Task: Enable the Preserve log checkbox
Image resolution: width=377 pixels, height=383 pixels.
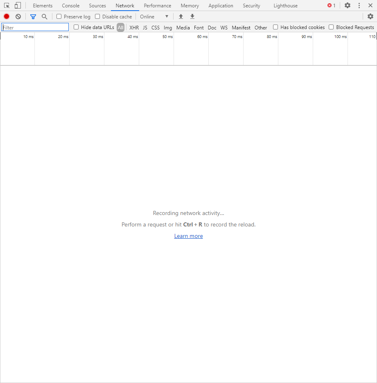Action: [59, 17]
